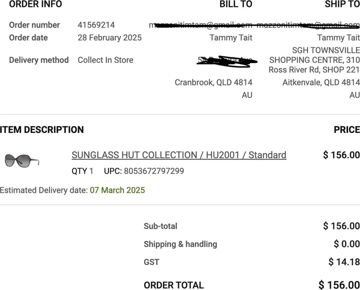
Task: Open the SUNGLASS HUT COLLECTION HU2001 product link
Action: tap(179, 155)
